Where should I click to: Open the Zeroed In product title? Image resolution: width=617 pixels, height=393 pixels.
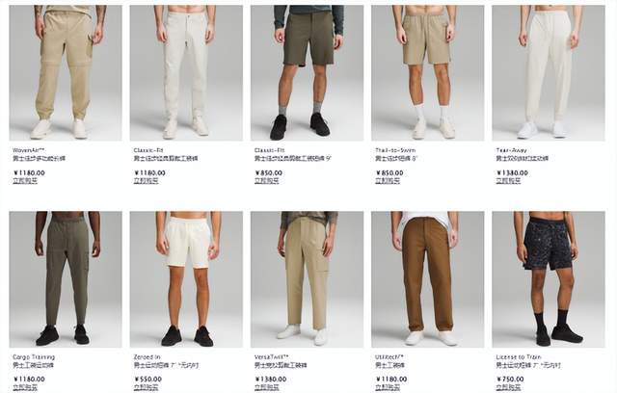click(x=147, y=356)
